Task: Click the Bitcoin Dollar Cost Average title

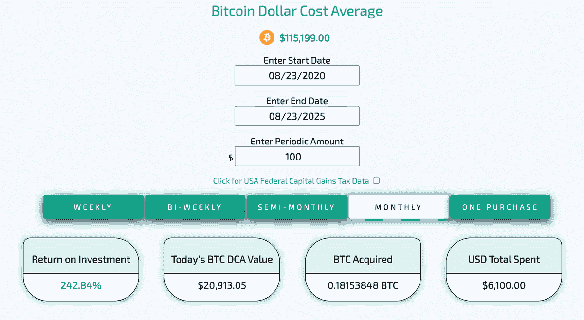Action: (297, 11)
